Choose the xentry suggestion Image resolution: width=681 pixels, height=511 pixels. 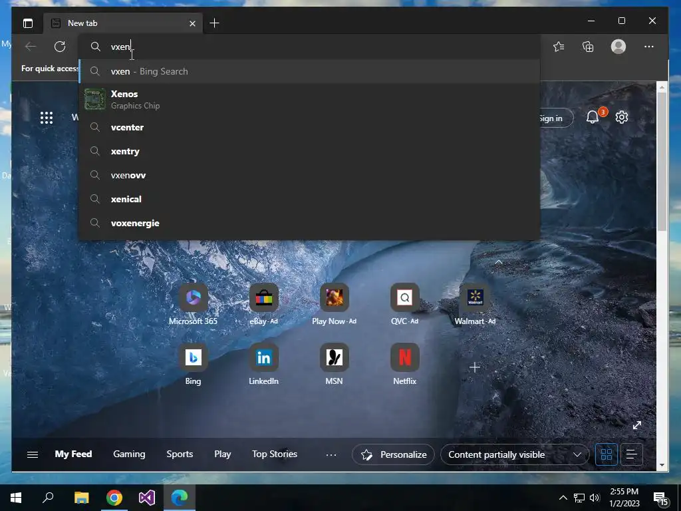pyautogui.click(x=309, y=151)
